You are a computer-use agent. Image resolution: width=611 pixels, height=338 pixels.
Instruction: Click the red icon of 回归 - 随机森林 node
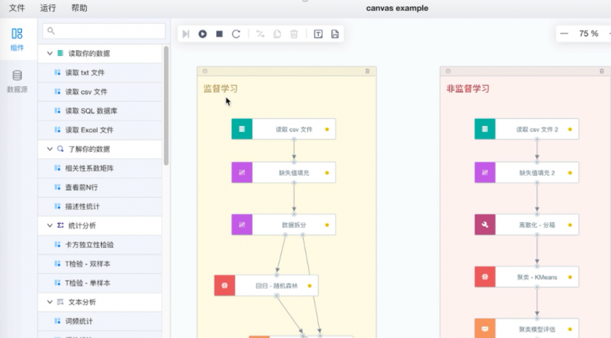225,286
